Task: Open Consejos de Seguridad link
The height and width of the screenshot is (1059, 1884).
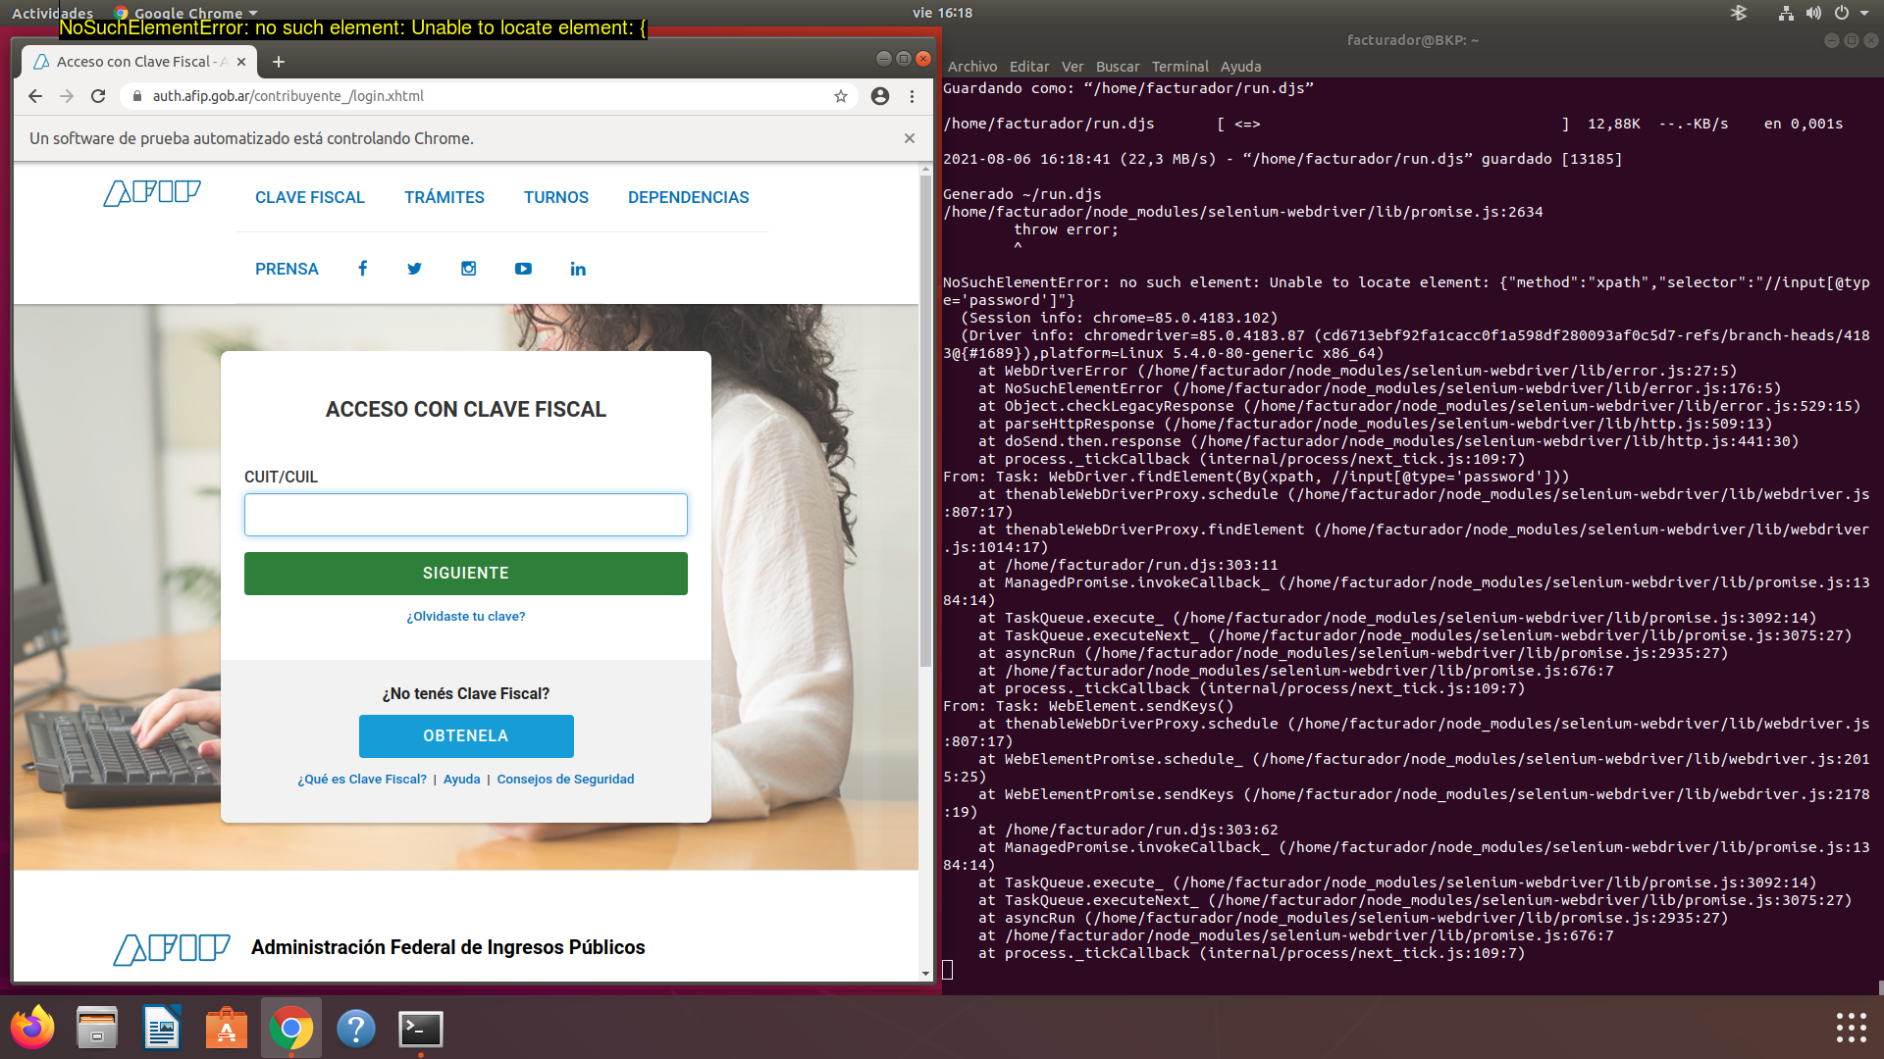Action: (x=565, y=780)
